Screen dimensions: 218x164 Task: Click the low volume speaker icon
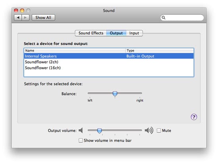80,130
